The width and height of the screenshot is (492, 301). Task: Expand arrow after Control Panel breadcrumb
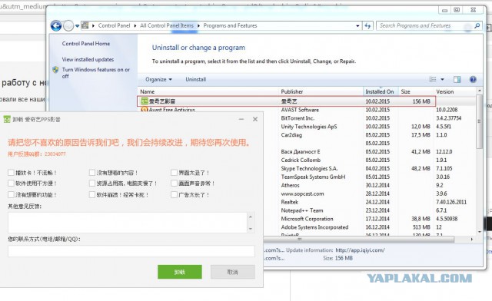pyautogui.click(x=135, y=26)
